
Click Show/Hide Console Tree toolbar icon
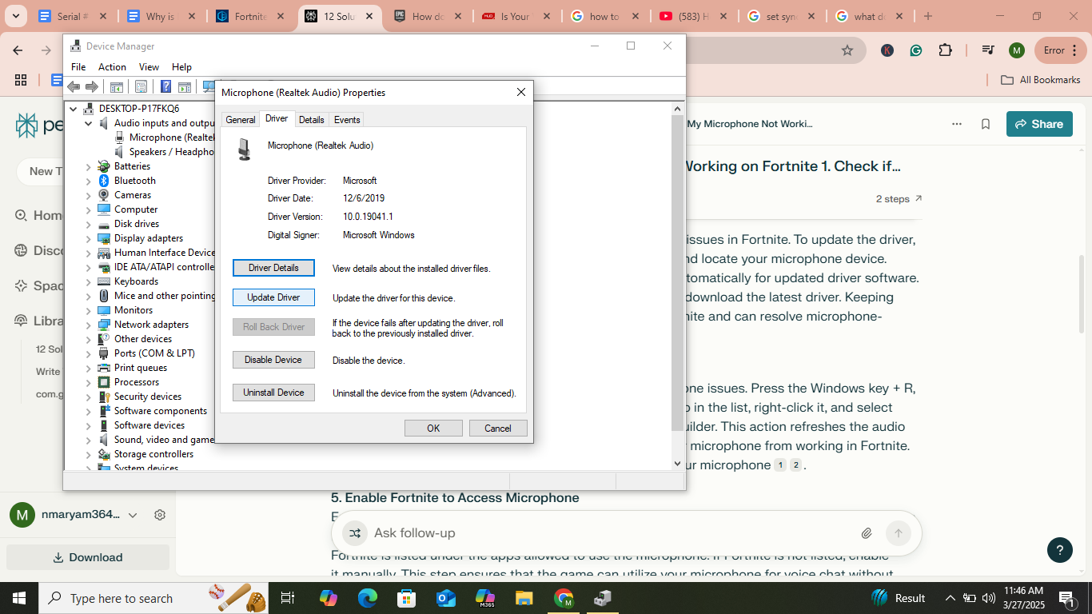[116, 86]
